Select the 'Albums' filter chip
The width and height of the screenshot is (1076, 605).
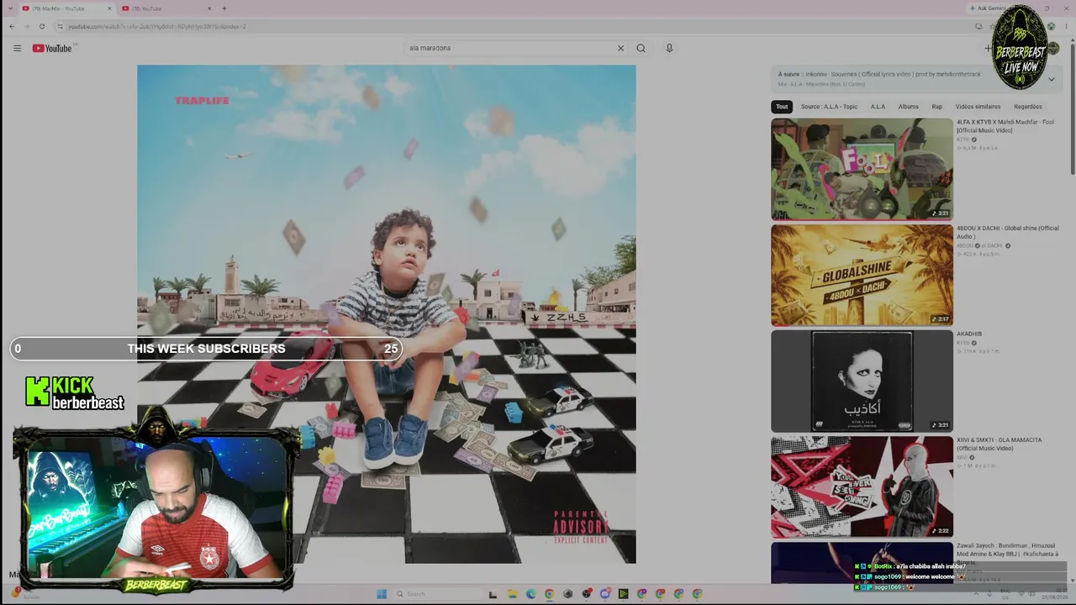click(908, 107)
